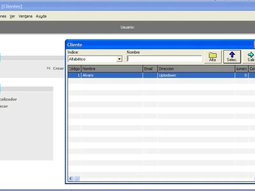Open the Indice dropdown arrow
The image size is (255, 191).
tap(119, 59)
